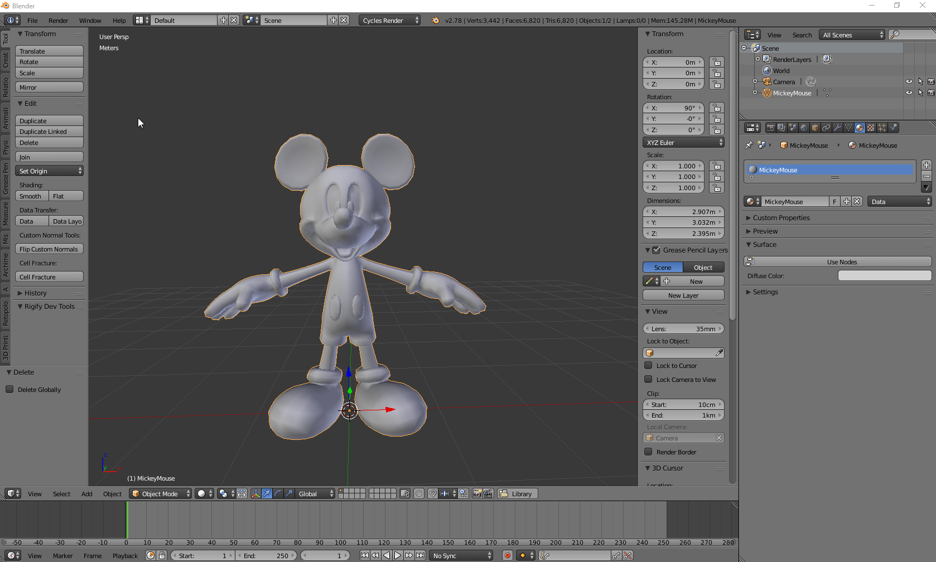Click the Use Nodes button

click(x=841, y=262)
